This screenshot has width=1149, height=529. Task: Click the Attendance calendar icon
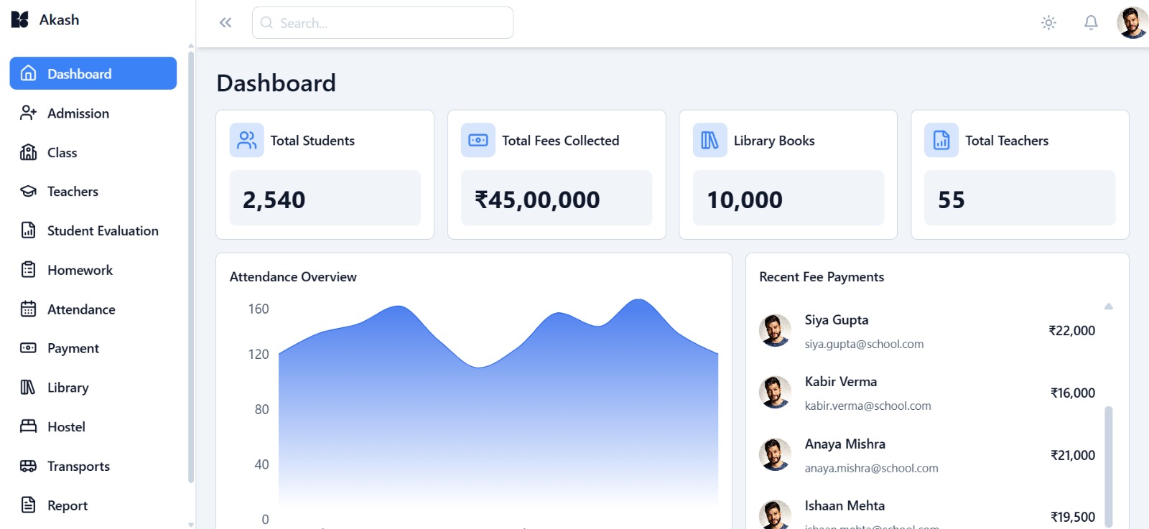(29, 309)
